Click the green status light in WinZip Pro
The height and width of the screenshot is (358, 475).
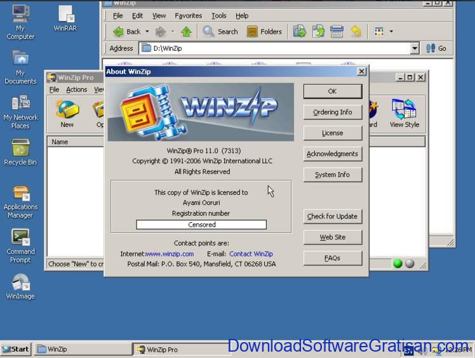tap(398, 264)
